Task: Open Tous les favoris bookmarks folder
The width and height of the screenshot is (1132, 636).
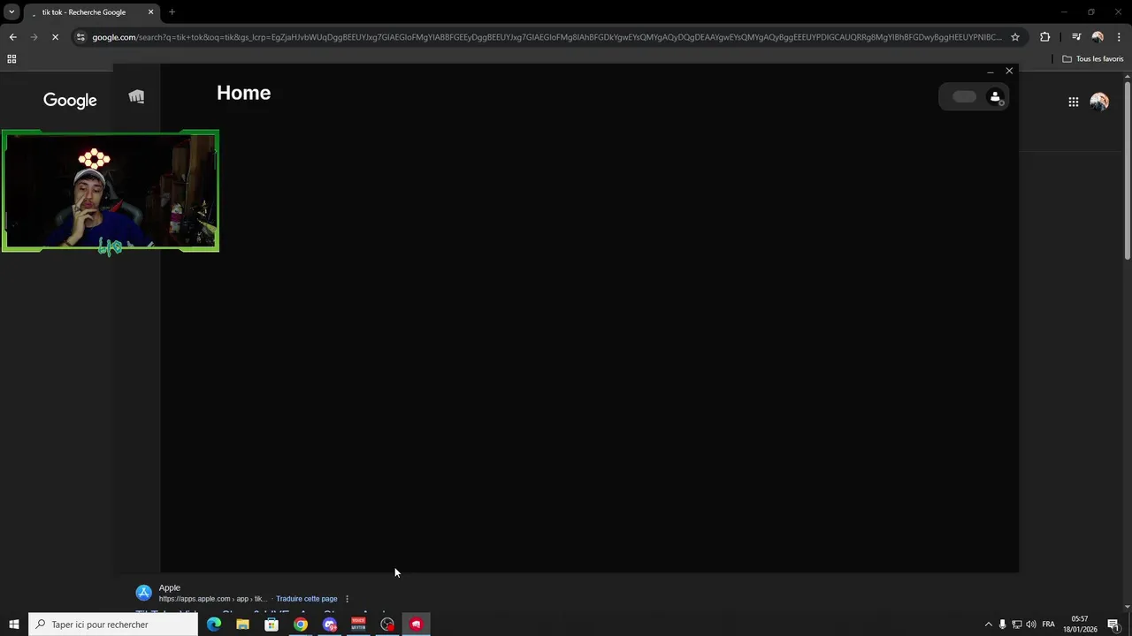Action: (1092, 59)
